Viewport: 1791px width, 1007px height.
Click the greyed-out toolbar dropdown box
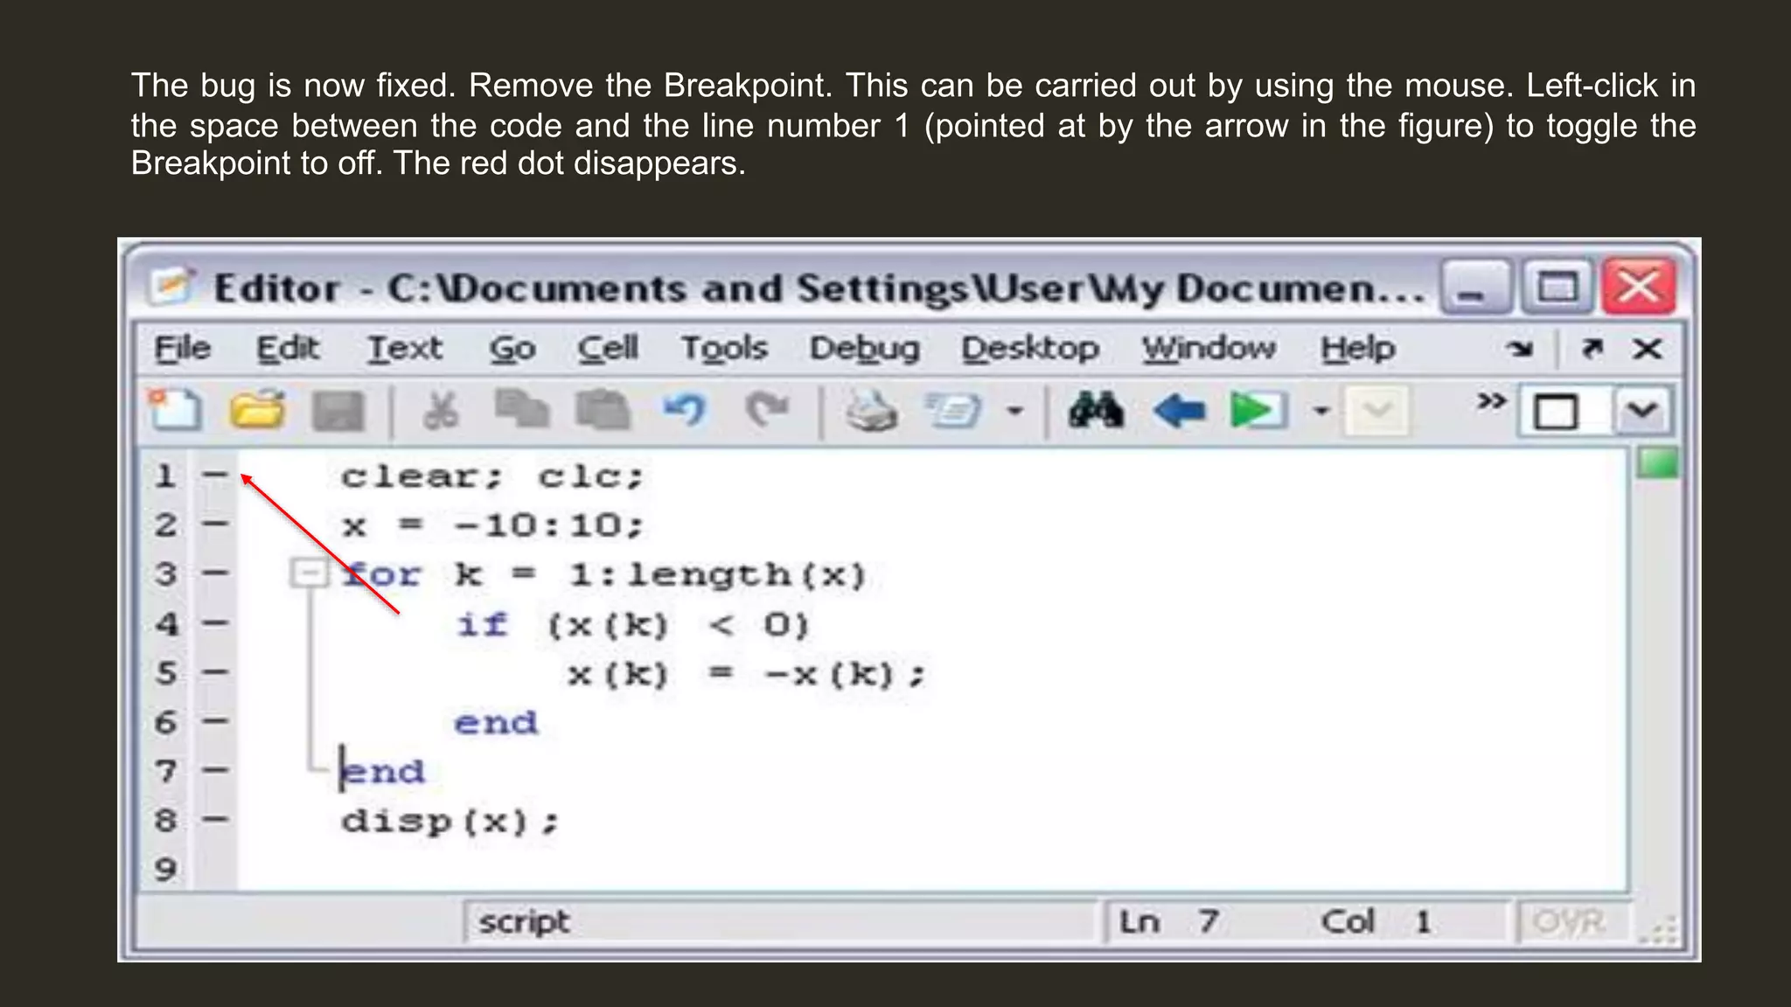1377,411
